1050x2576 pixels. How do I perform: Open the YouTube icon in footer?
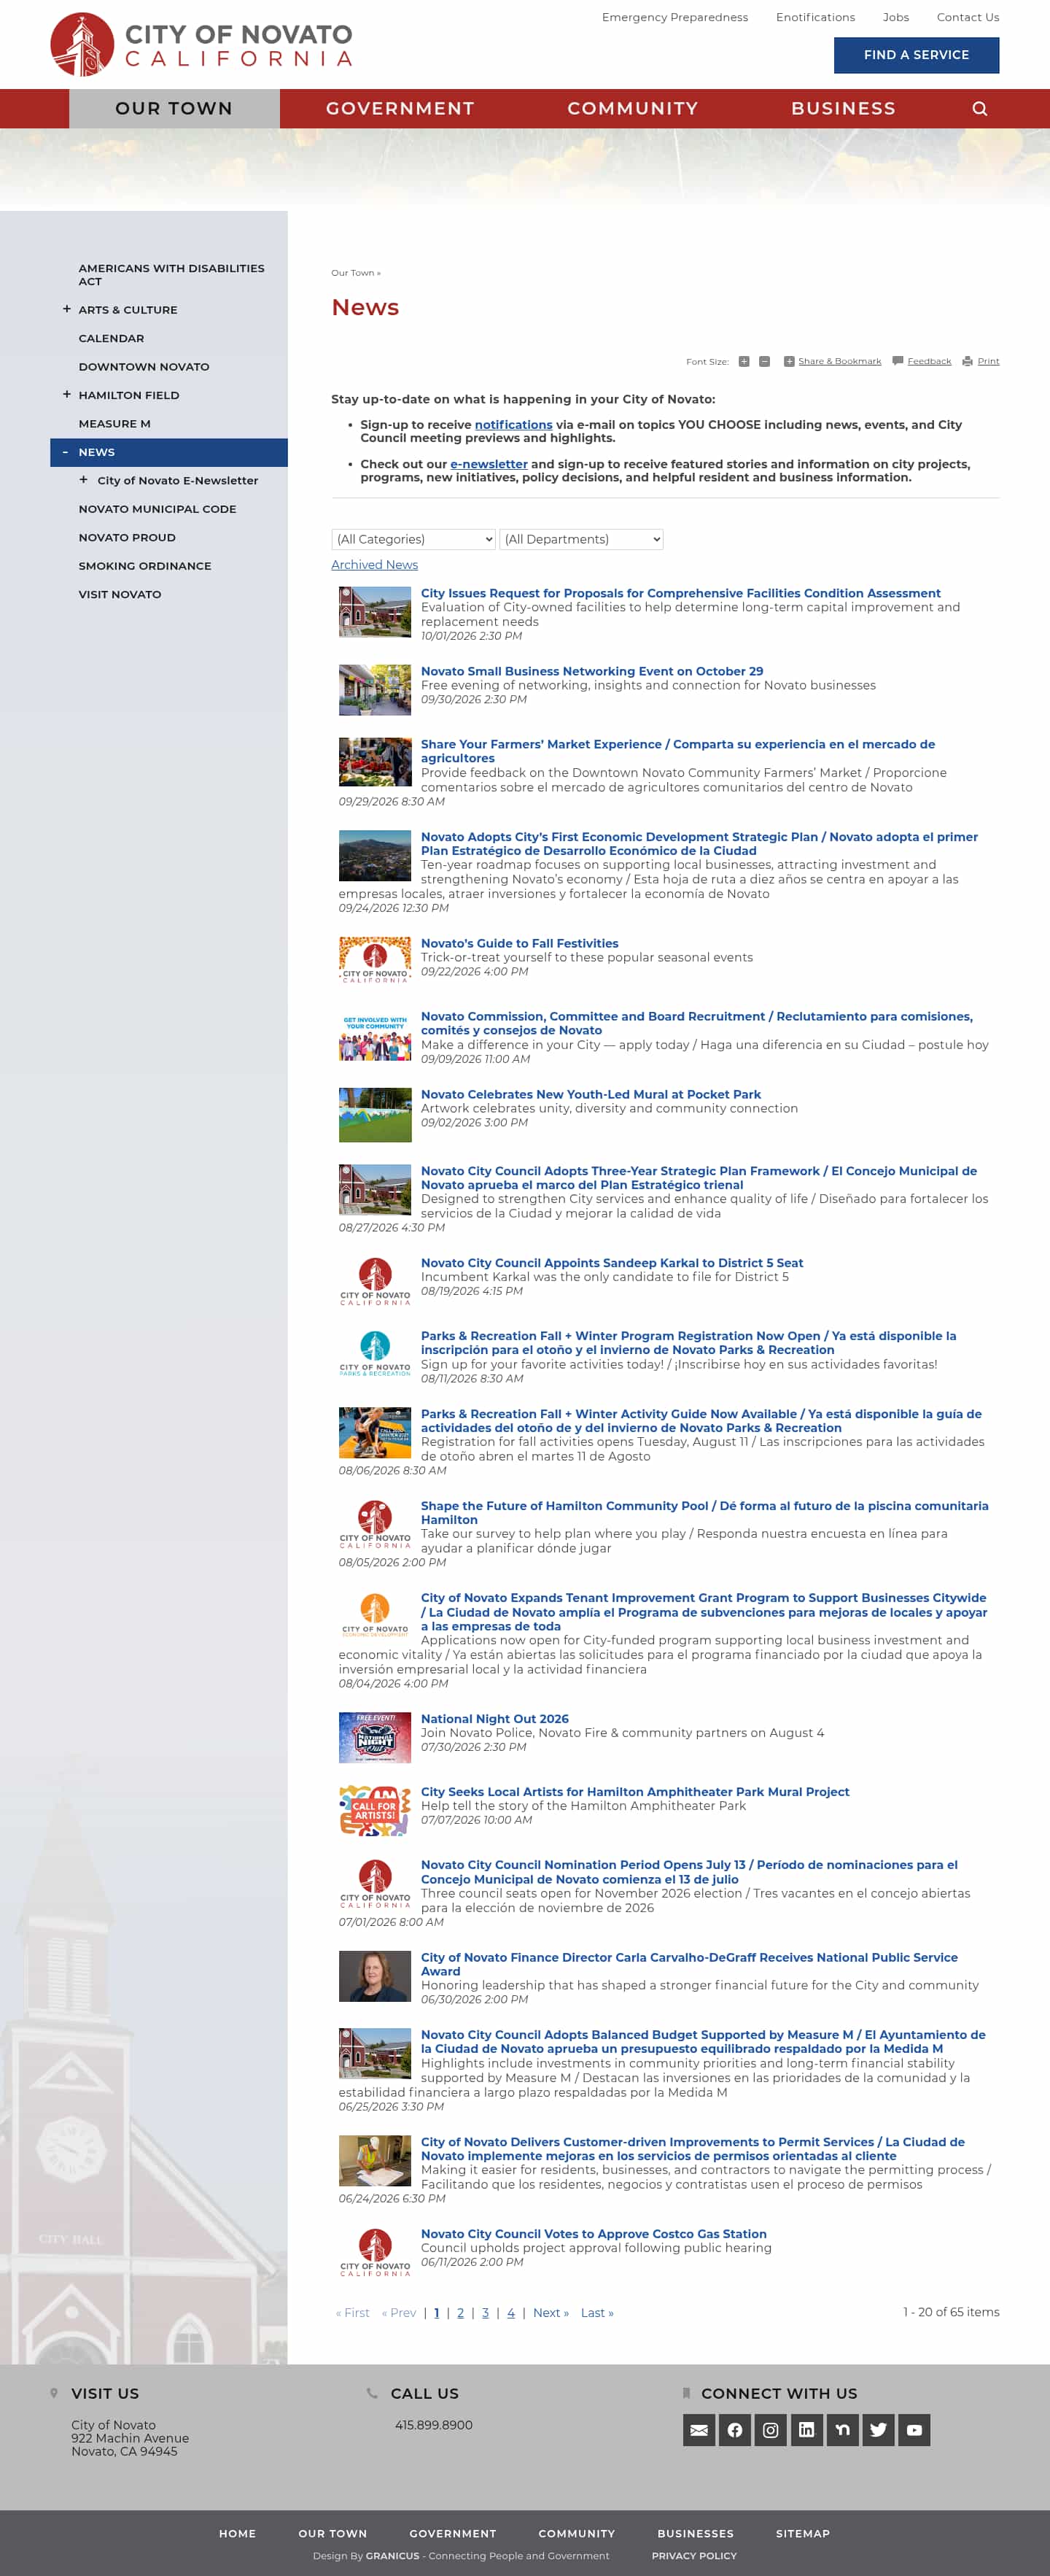coord(914,2430)
